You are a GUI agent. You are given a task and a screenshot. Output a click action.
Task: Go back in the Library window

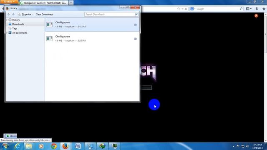[x=9, y=14]
